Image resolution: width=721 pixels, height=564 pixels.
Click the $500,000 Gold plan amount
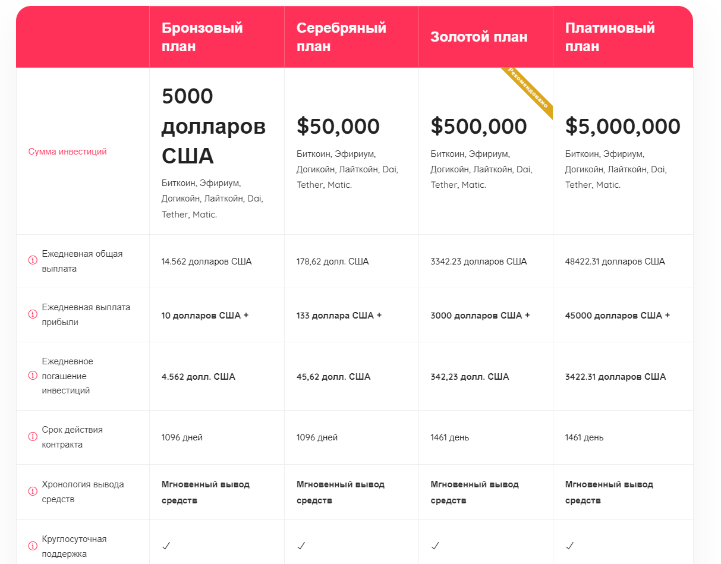click(478, 127)
